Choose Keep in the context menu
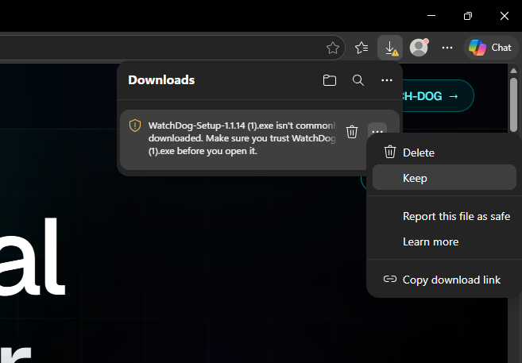This screenshot has height=363, width=522. point(444,178)
